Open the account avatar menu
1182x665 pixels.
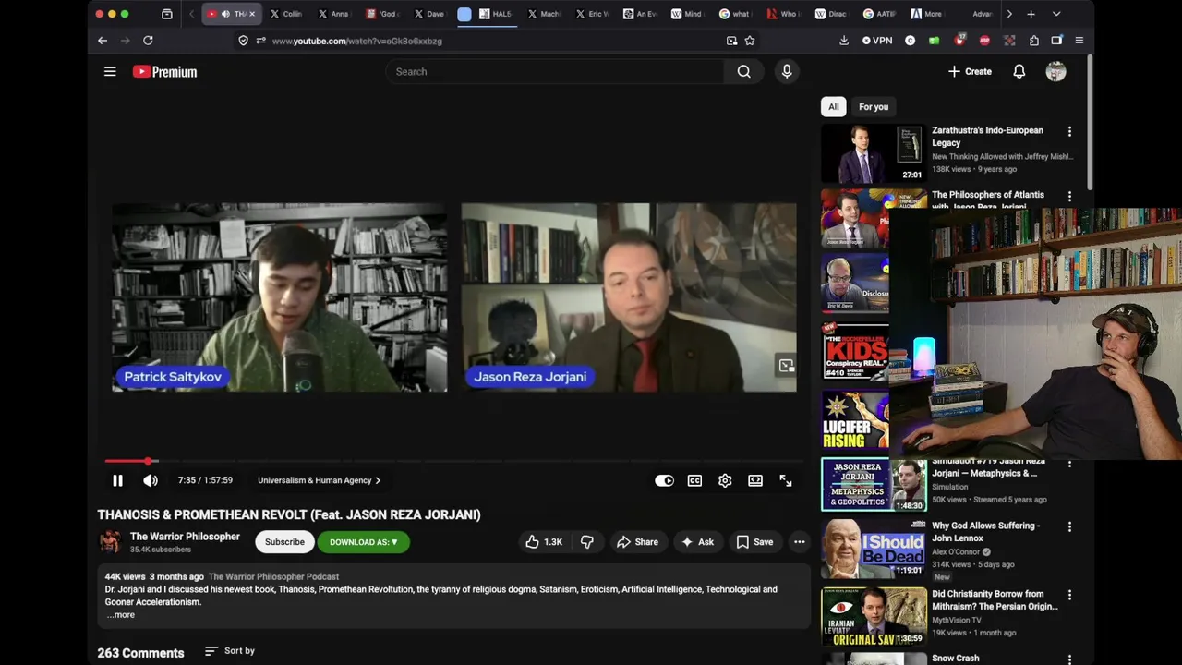pyautogui.click(x=1055, y=71)
